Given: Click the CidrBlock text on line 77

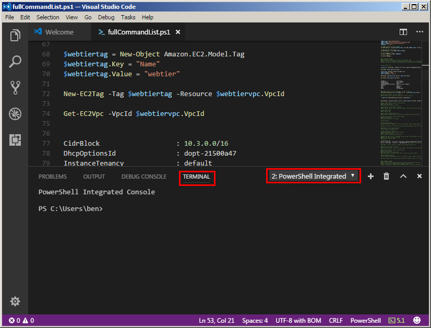Looking at the screenshot, I should coord(81,143).
